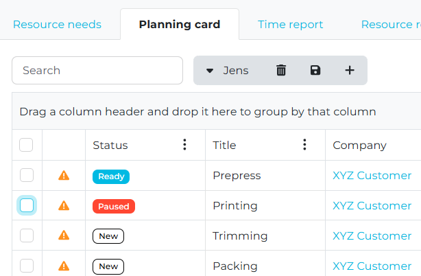Toggle the select-all header checkbox
The width and height of the screenshot is (421, 276).
pyautogui.click(x=26, y=145)
